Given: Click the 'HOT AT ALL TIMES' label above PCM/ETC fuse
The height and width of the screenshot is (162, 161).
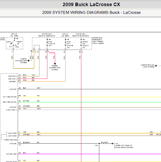Looking at the screenshot, I should (65, 35).
